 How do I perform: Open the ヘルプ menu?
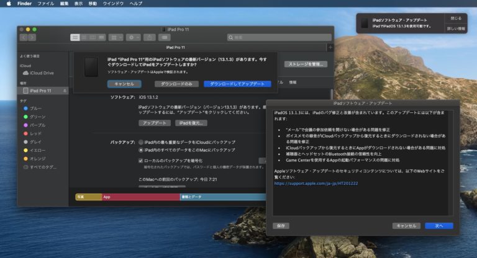click(x=135, y=4)
